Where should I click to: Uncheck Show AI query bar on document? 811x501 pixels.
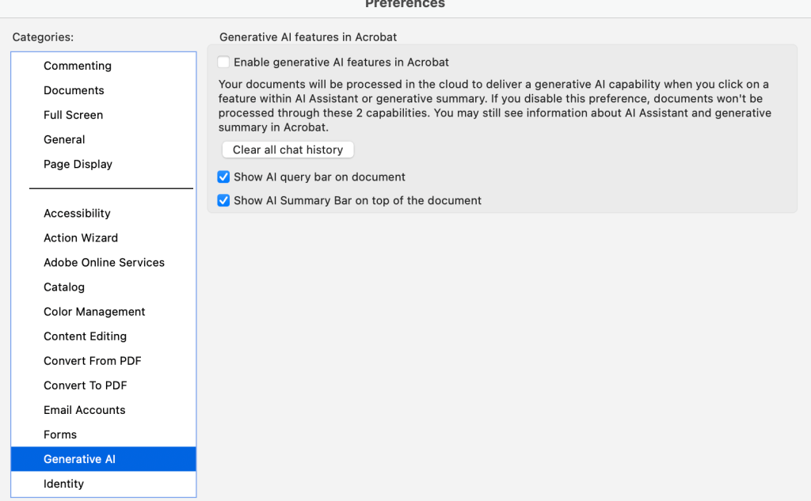click(223, 177)
